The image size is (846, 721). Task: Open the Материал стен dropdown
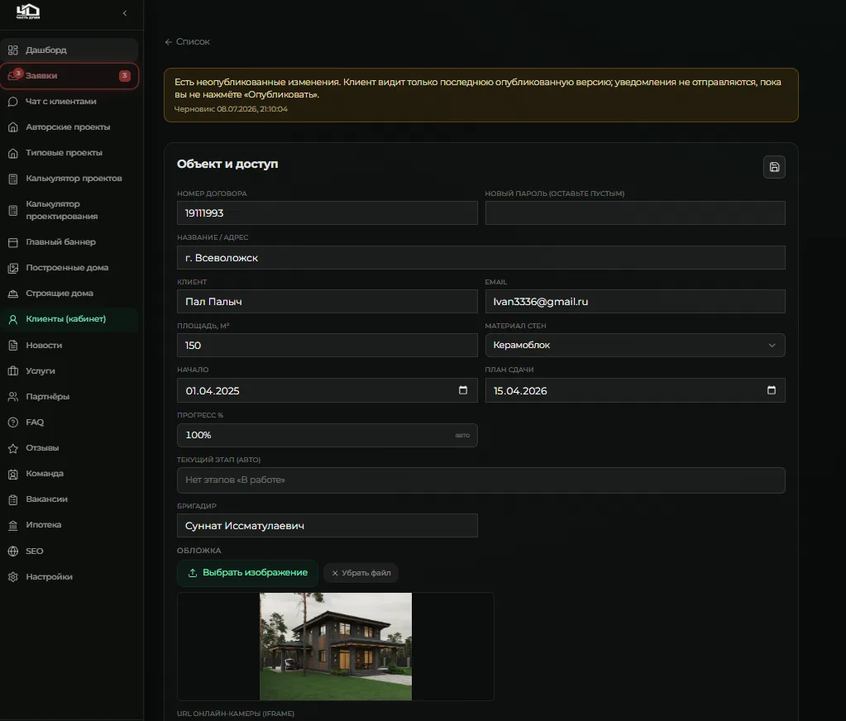point(635,345)
